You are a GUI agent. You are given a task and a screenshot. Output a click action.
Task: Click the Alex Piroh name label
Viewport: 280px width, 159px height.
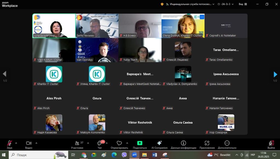[x=43, y=108]
